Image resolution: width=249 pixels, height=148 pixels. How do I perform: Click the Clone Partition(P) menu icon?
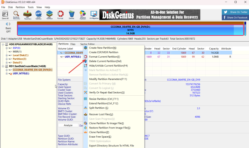[86, 132]
